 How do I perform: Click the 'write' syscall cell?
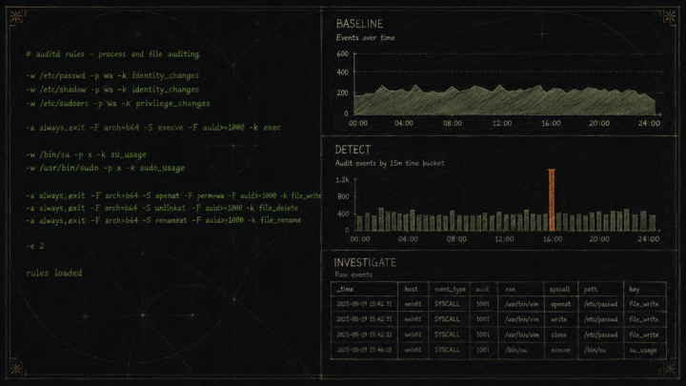pyautogui.click(x=558, y=319)
